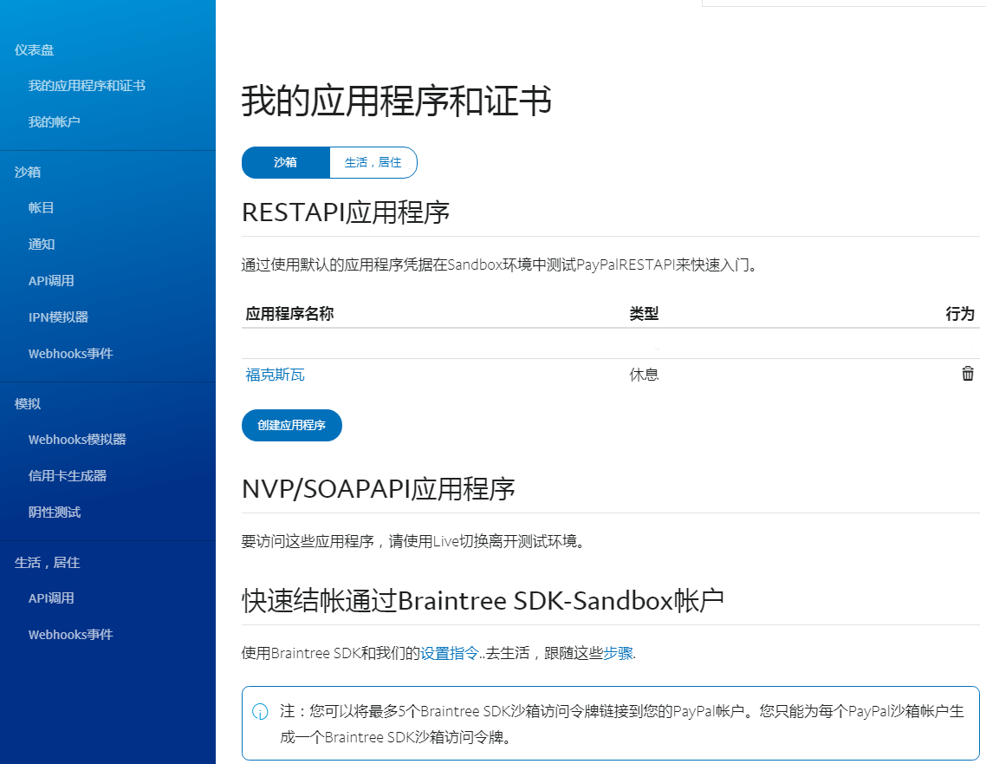986x764 pixels.
Task: Click the 休息 type cell
Action: [x=644, y=375]
